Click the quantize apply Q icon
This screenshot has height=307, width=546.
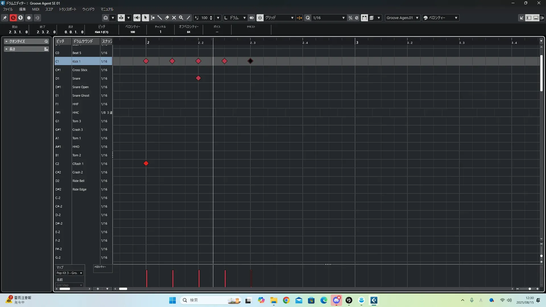[308, 18]
